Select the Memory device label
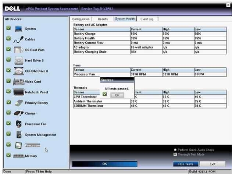Image resolution: width=232 pixels, height=174 pixels. point(31,156)
